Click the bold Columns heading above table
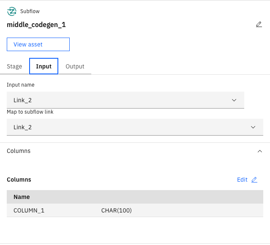The width and height of the screenshot is (270, 245). (x=19, y=180)
